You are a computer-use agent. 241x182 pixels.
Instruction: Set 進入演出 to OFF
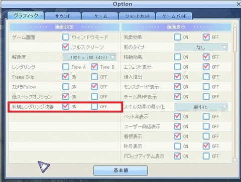206,77
